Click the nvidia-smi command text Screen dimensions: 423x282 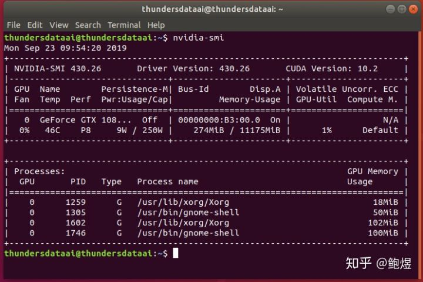tap(199, 38)
